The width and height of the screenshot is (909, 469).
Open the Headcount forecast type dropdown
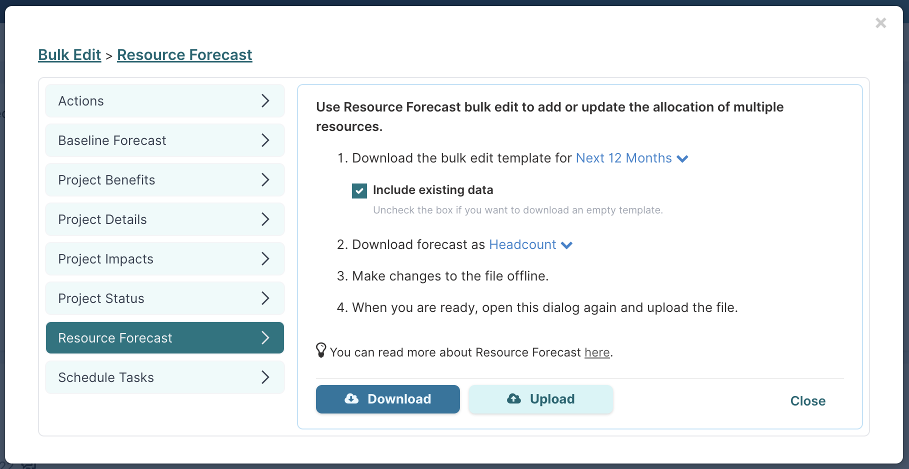[x=530, y=244]
